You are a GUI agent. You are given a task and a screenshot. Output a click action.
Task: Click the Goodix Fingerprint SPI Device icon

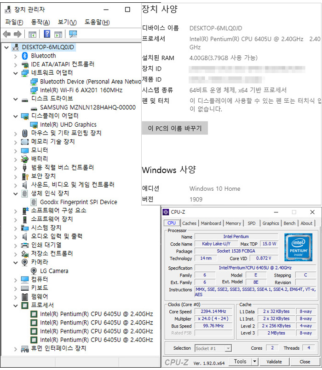pos(34,202)
